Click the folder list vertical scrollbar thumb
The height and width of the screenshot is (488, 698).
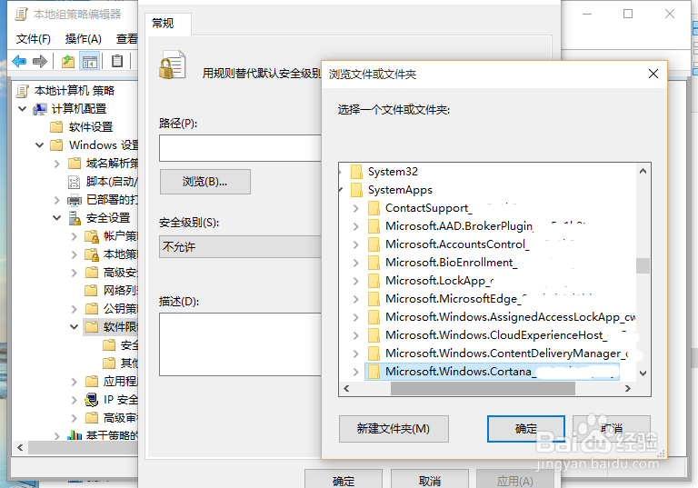tap(643, 266)
